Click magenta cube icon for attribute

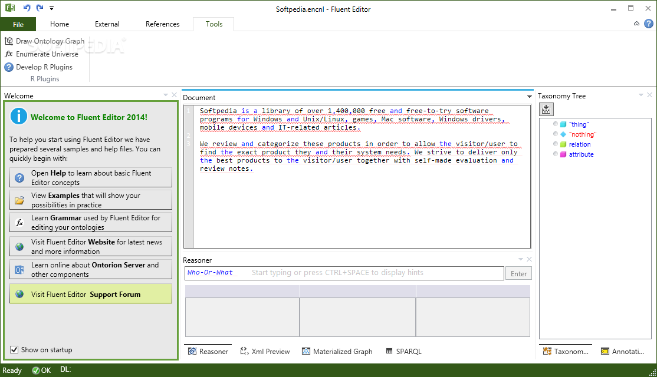563,154
